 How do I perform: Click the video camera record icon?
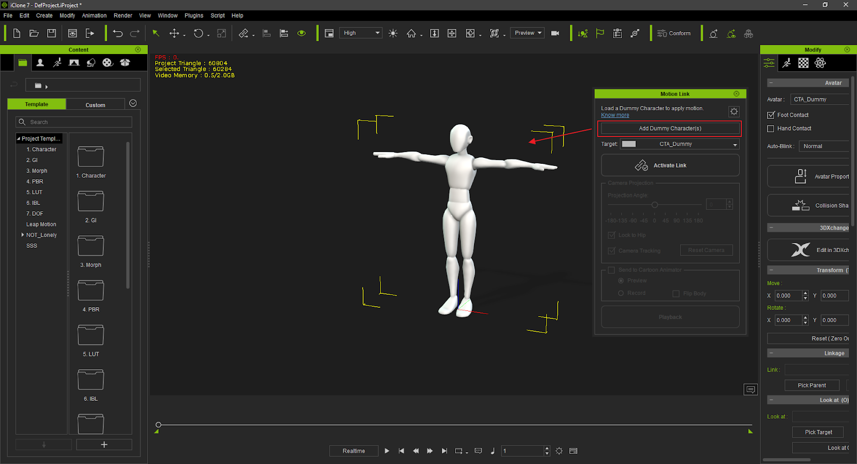pyautogui.click(x=555, y=33)
